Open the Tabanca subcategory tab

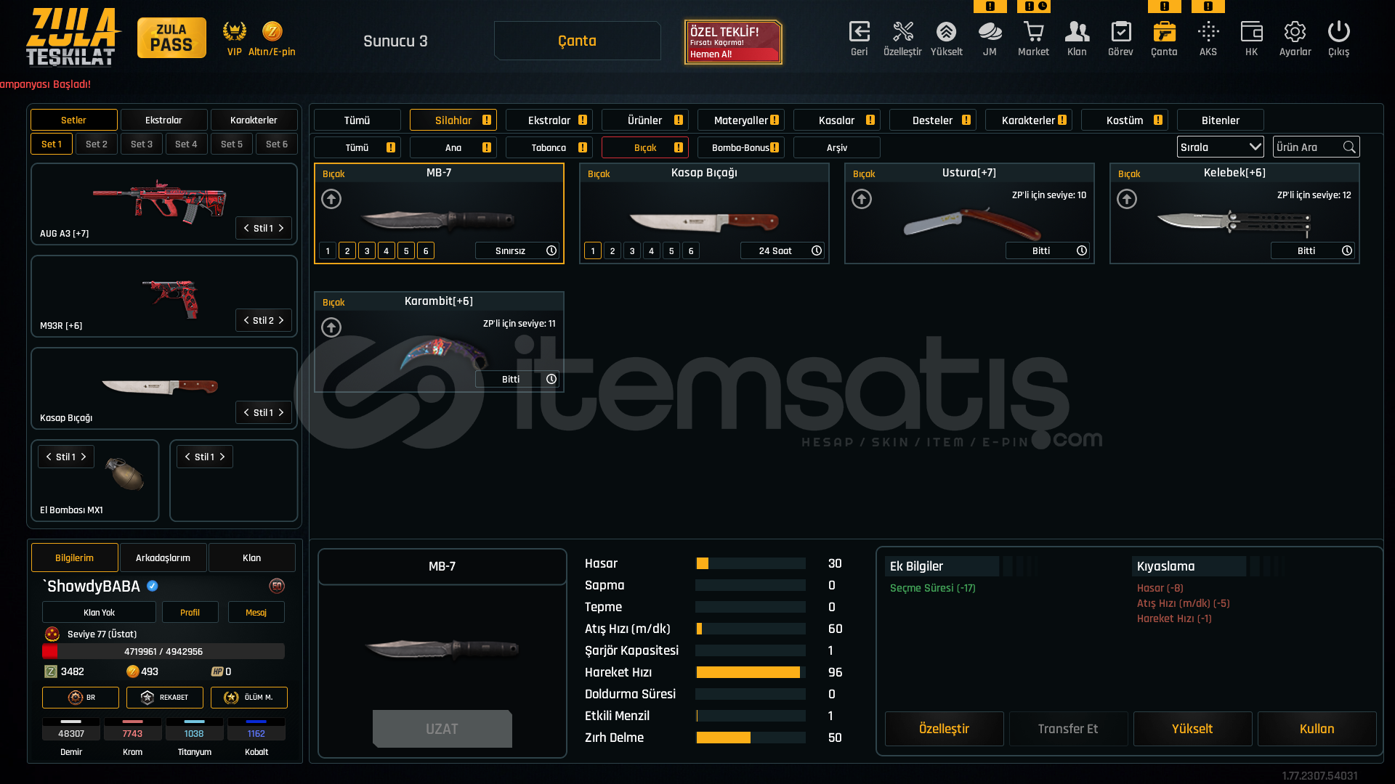549,147
